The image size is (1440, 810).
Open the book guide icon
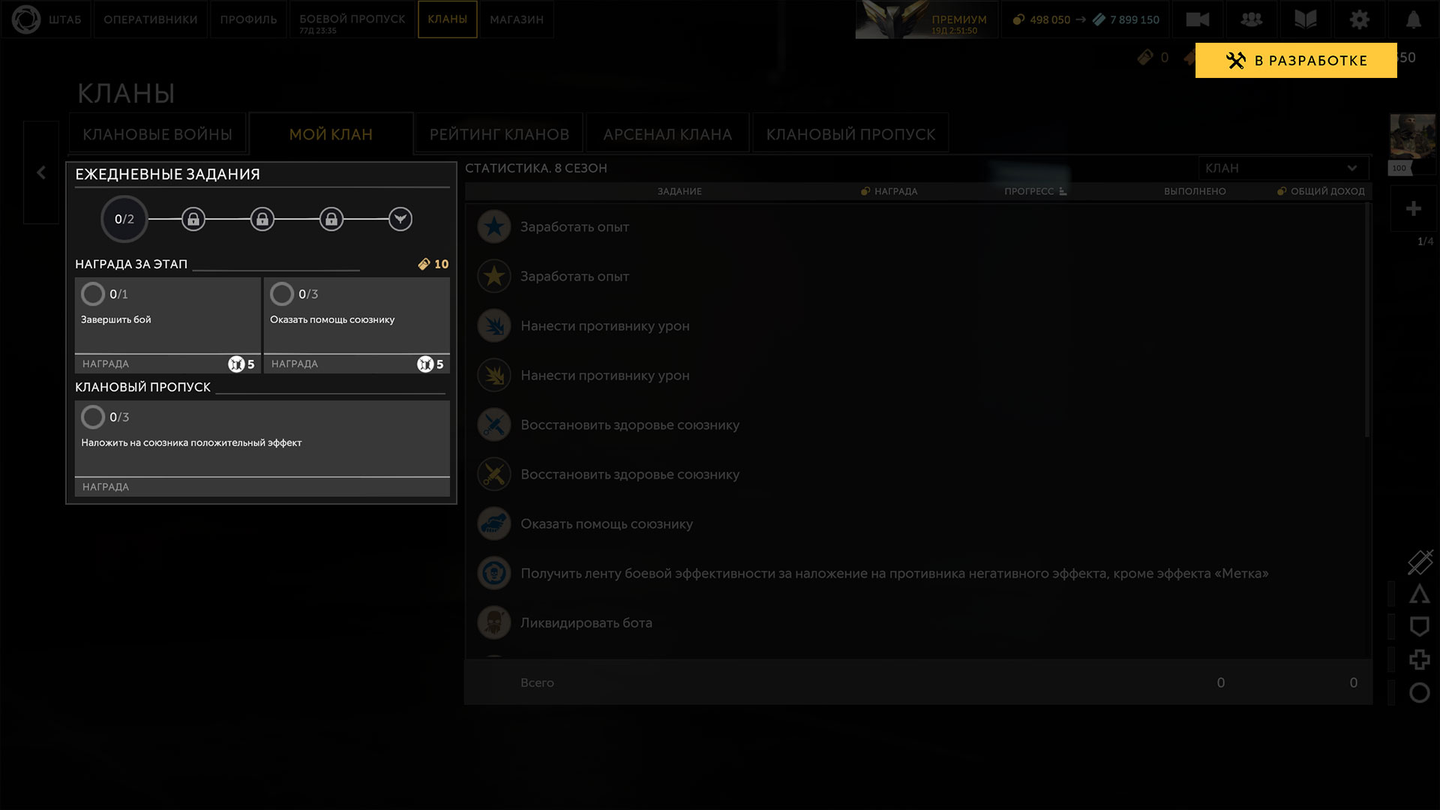pyautogui.click(x=1305, y=19)
